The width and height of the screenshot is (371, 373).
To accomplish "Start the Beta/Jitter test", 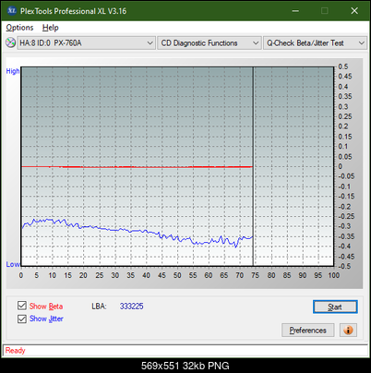I will point(335,307).
